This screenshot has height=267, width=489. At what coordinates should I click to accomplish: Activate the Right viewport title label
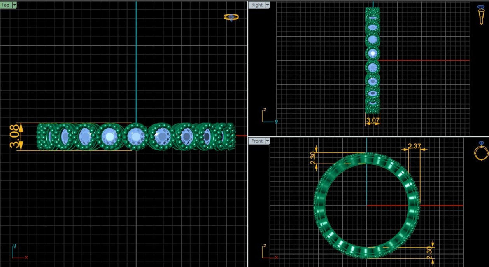tap(257, 5)
